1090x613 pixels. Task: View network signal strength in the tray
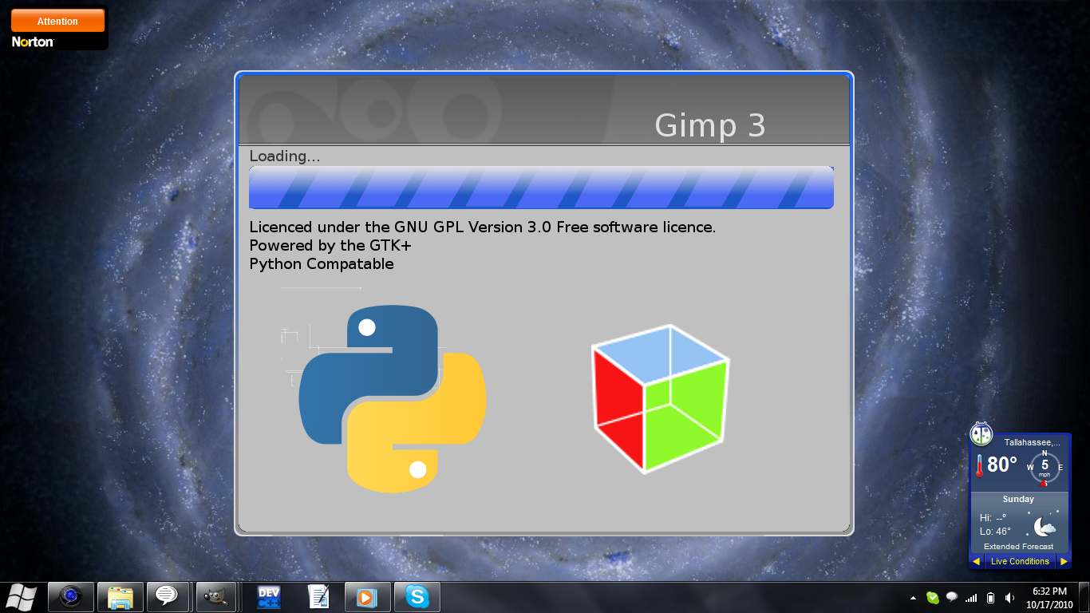click(971, 596)
